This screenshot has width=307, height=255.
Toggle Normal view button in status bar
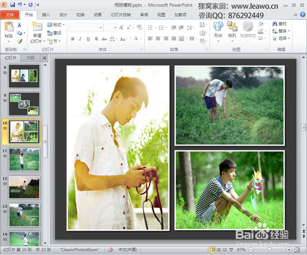click(212, 249)
